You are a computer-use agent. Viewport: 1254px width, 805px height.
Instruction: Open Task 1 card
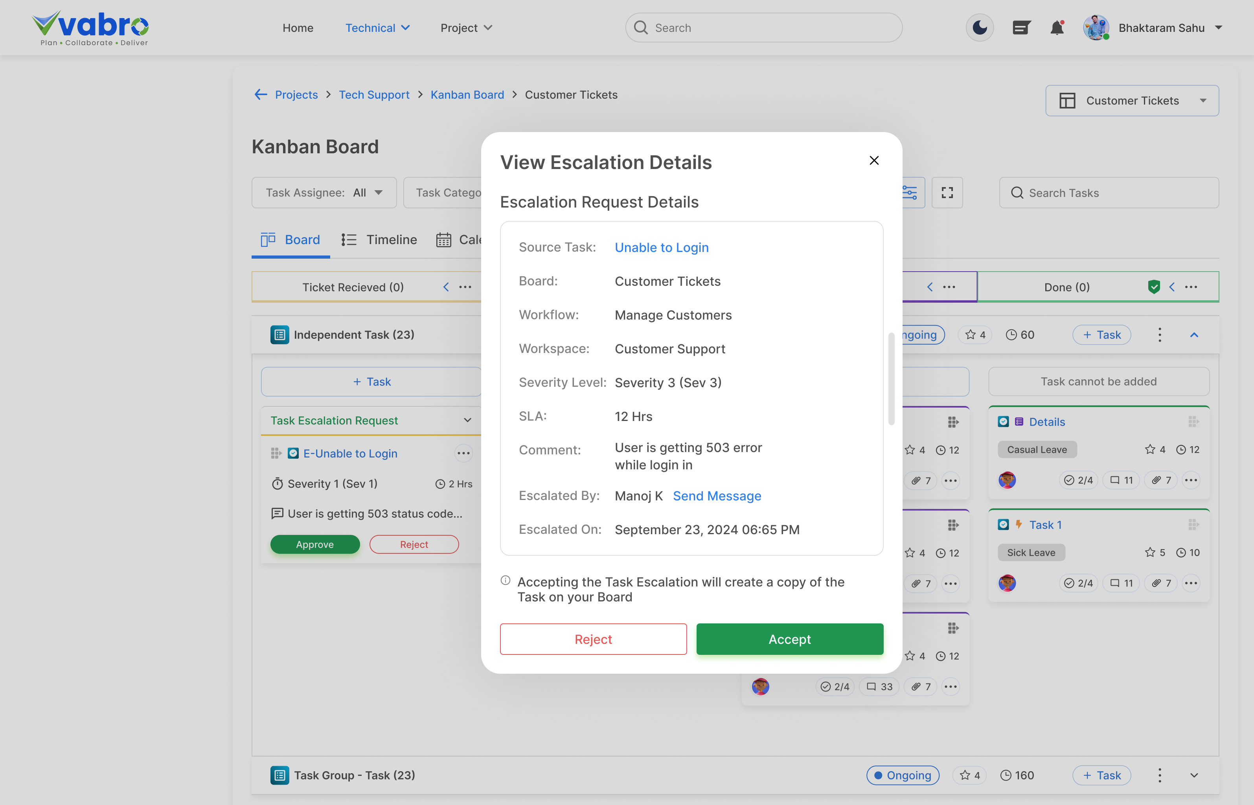point(1045,524)
